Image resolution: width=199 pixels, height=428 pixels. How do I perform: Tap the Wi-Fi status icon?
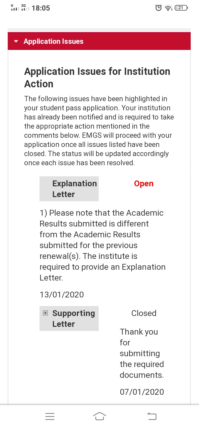click(168, 8)
